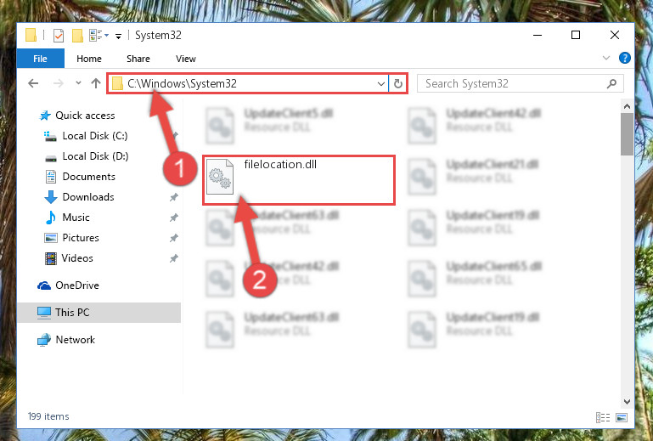Screen dimensions: 653x441
Task: Click the Pictures icon in sidebar
Action: 50,238
